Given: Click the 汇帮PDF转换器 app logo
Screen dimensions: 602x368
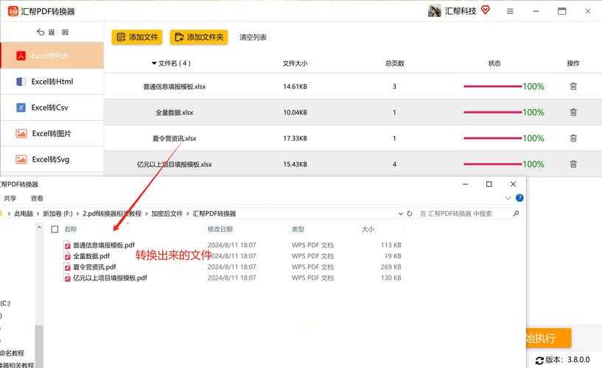Looking at the screenshot, I should (x=13, y=11).
